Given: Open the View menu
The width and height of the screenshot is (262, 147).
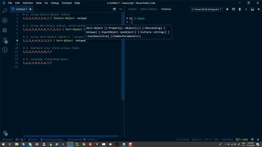Looking at the screenshot, I should click(38, 3).
